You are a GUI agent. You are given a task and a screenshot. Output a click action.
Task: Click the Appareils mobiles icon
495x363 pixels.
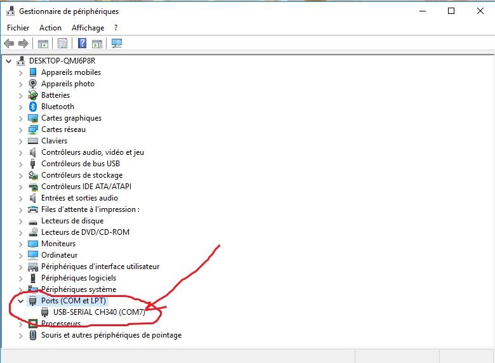click(33, 72)
